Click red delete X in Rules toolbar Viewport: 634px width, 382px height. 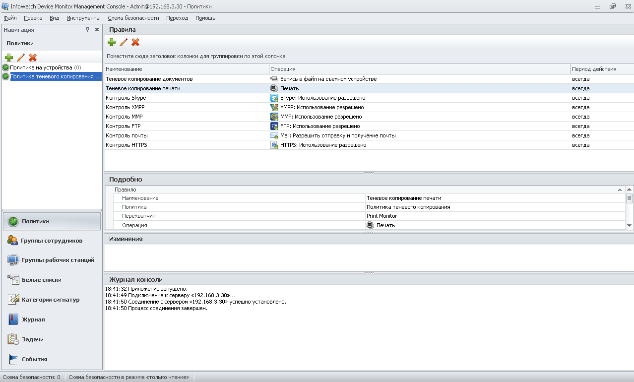135,42
